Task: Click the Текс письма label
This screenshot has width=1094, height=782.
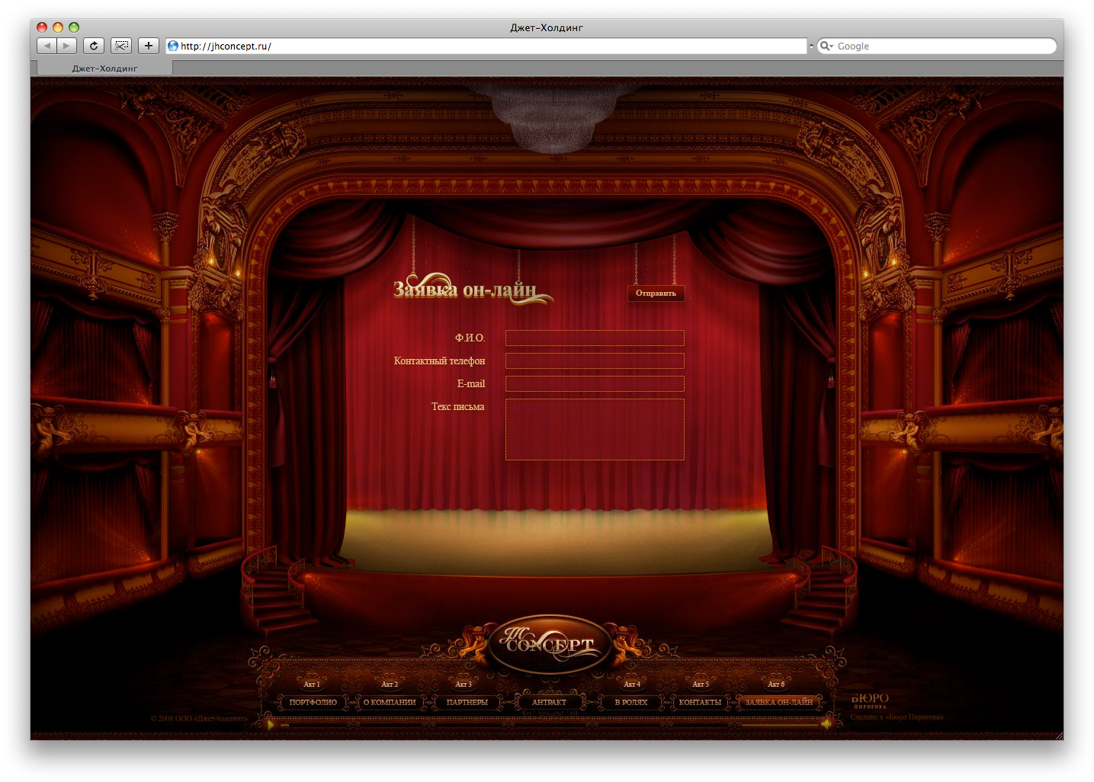Action: point(457,406)
